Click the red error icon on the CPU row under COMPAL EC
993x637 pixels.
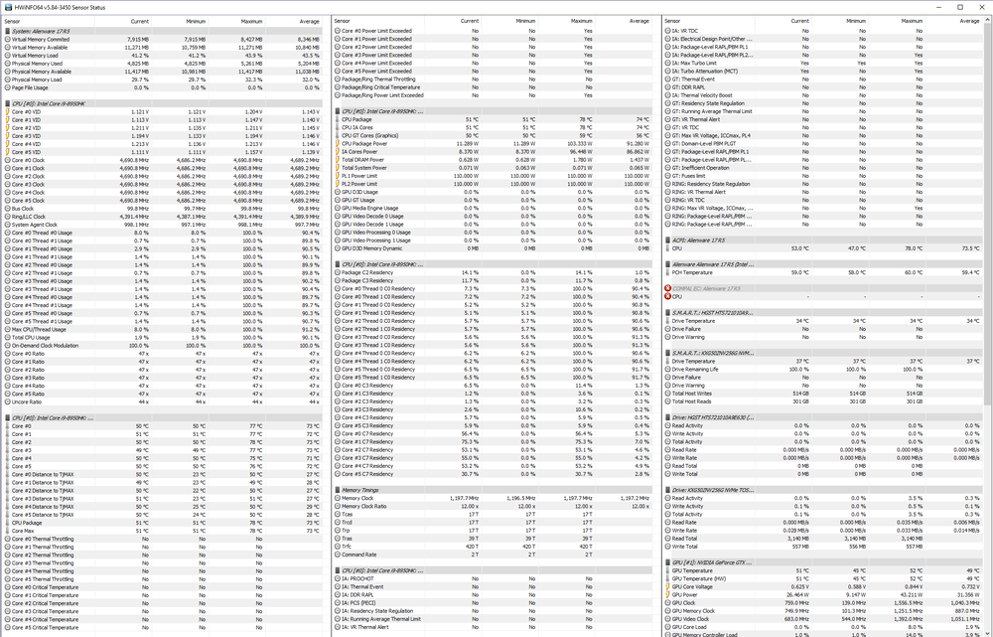(x=668, y=296)
